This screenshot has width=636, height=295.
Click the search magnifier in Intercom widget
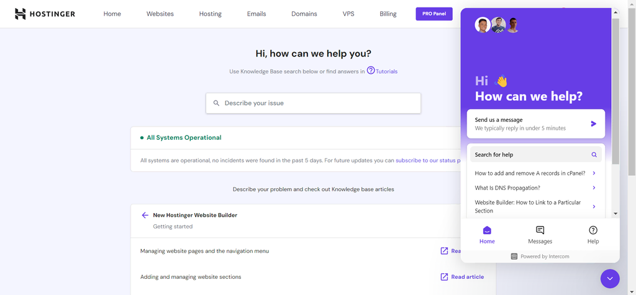[594, 155]
